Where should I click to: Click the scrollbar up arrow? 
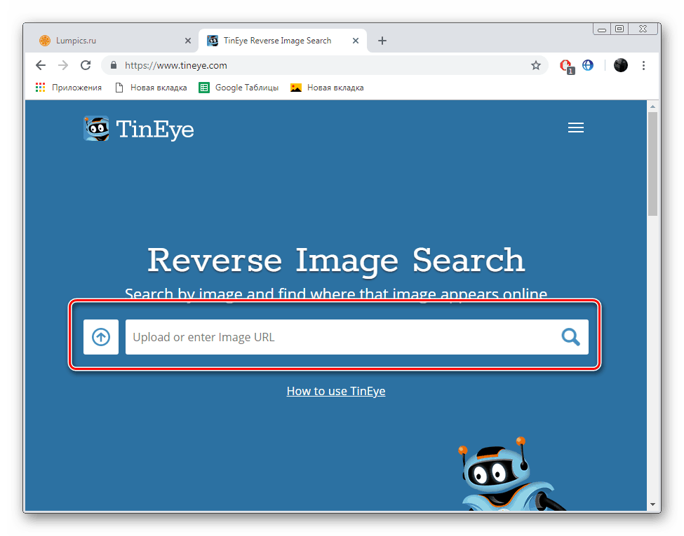click(652, 106)
